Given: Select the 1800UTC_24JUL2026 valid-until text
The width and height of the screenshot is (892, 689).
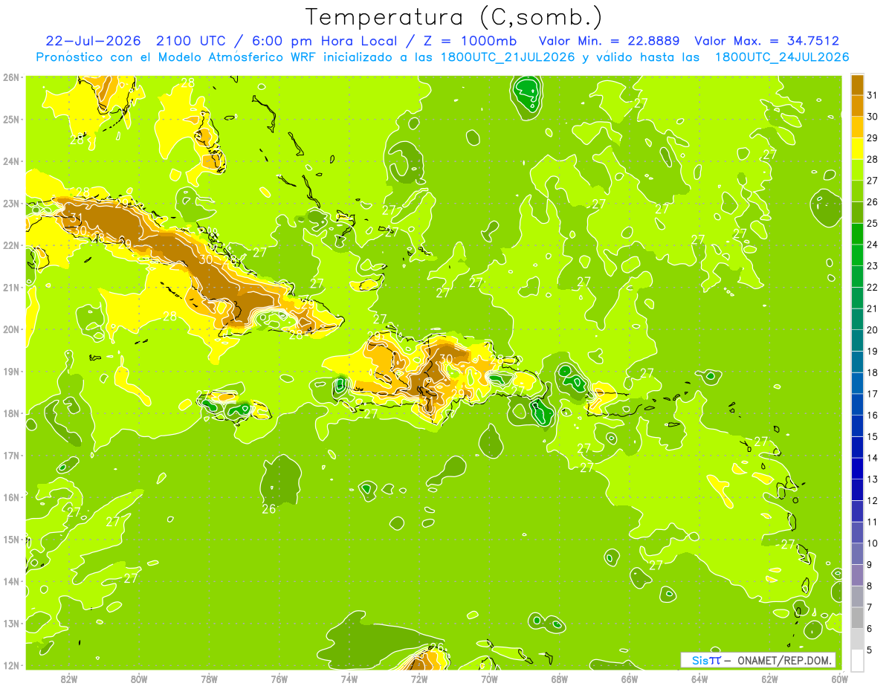Looking at the screenshot, I should [782, 57].
